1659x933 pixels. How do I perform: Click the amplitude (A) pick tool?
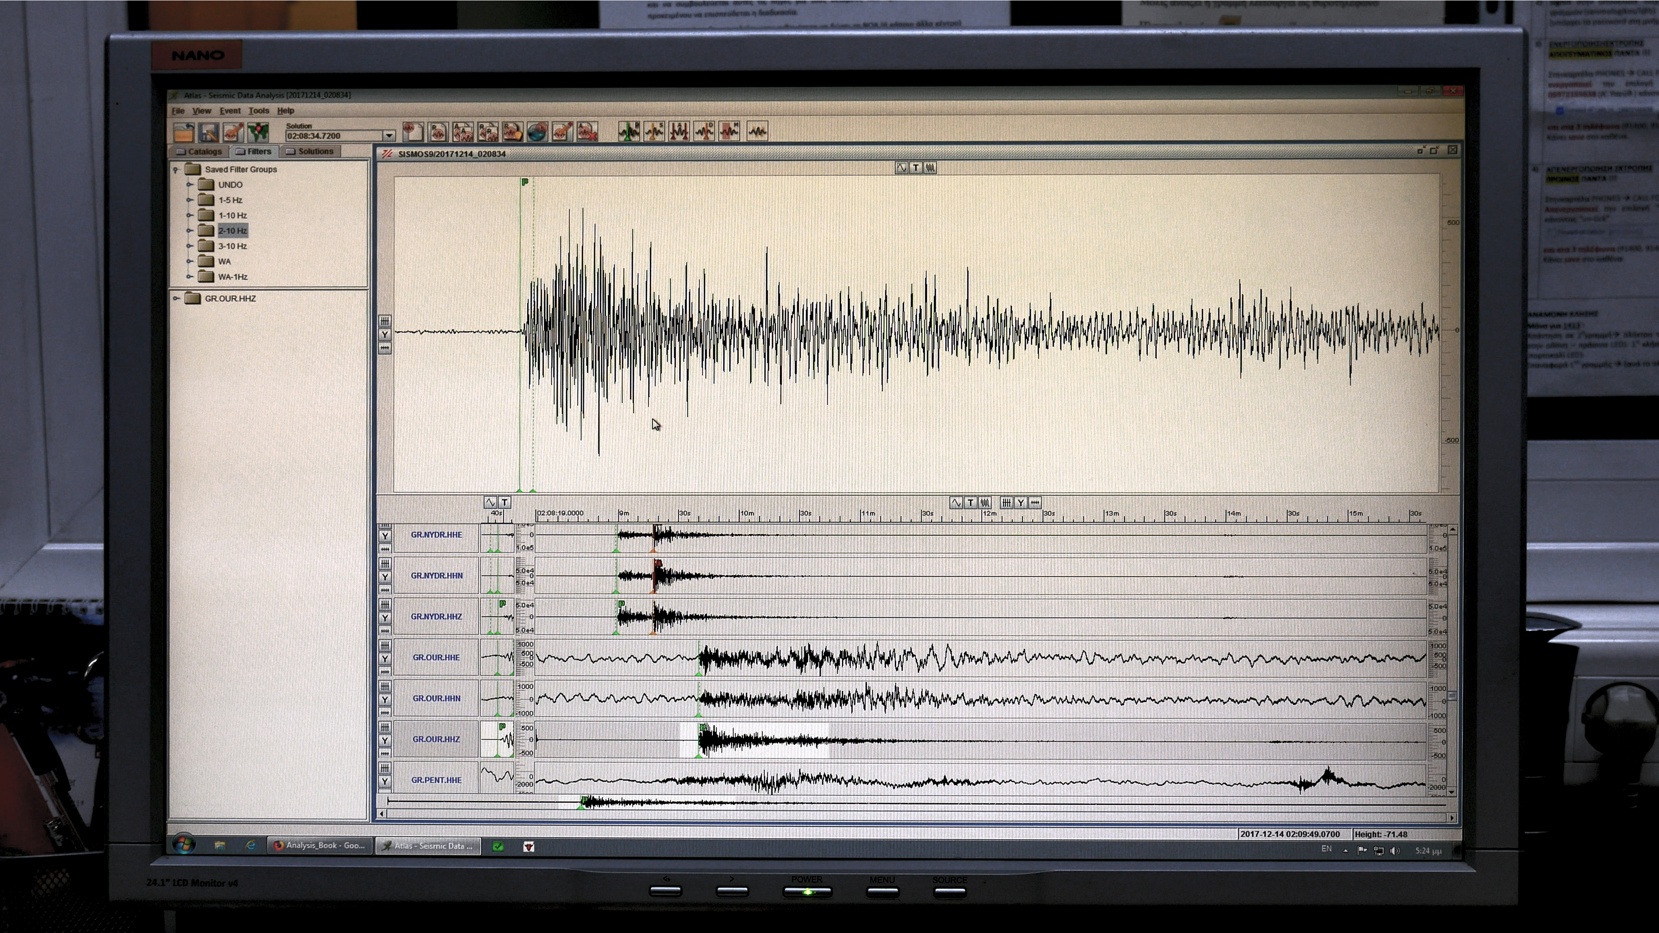click(680, 131)
